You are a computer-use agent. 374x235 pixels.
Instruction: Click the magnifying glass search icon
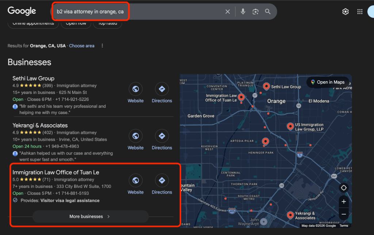268,11
